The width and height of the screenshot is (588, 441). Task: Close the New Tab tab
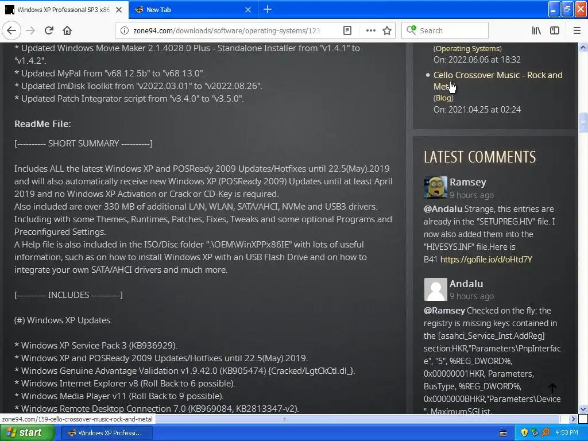(248, 10)
